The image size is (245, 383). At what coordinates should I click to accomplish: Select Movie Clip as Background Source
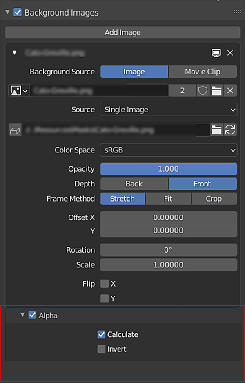[x=203, y=72]
